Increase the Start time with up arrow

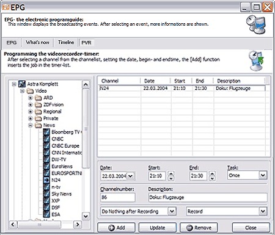tap(171, 173)
